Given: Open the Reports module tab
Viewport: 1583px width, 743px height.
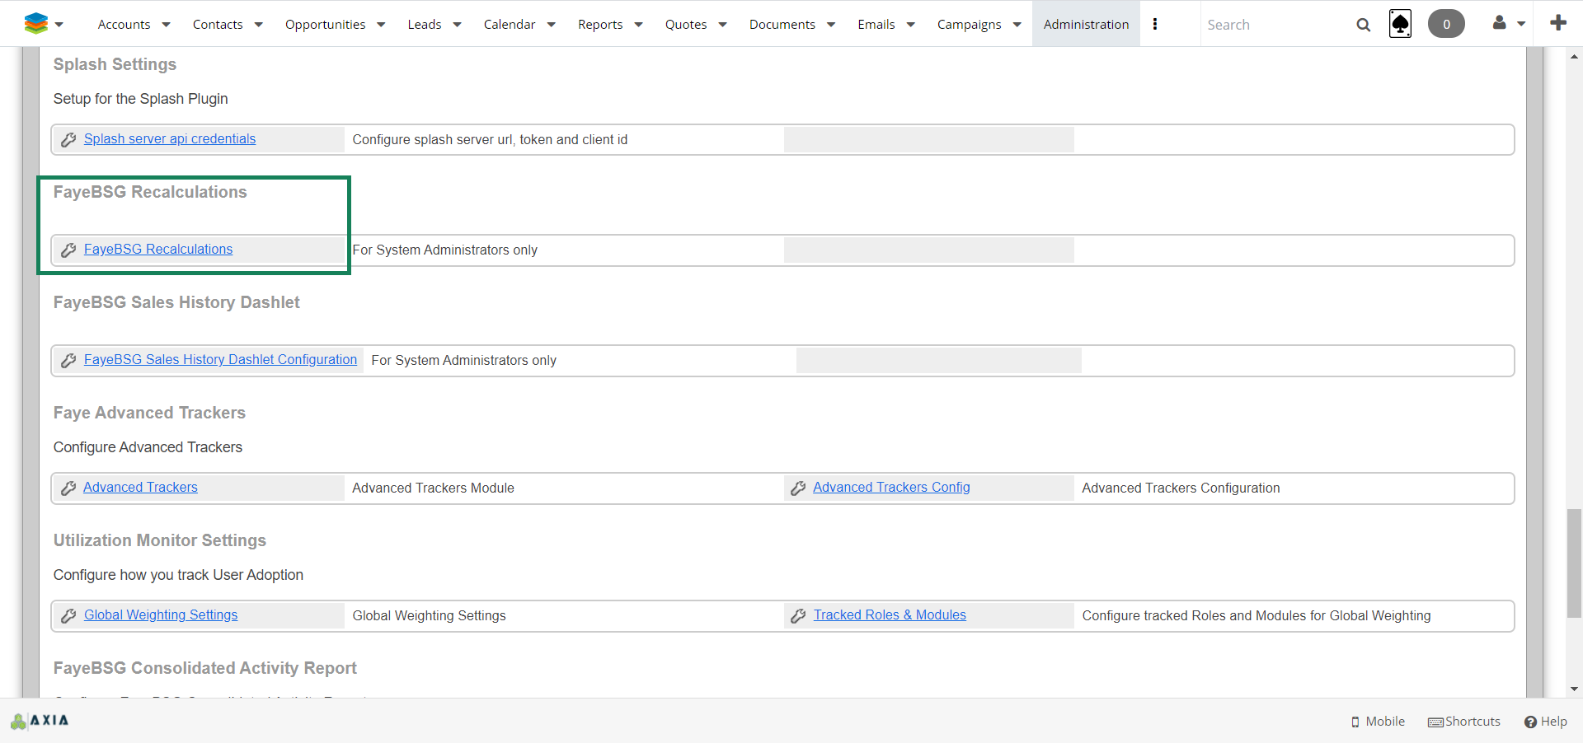Looking at the screenshot, I should tap(599, 25).
